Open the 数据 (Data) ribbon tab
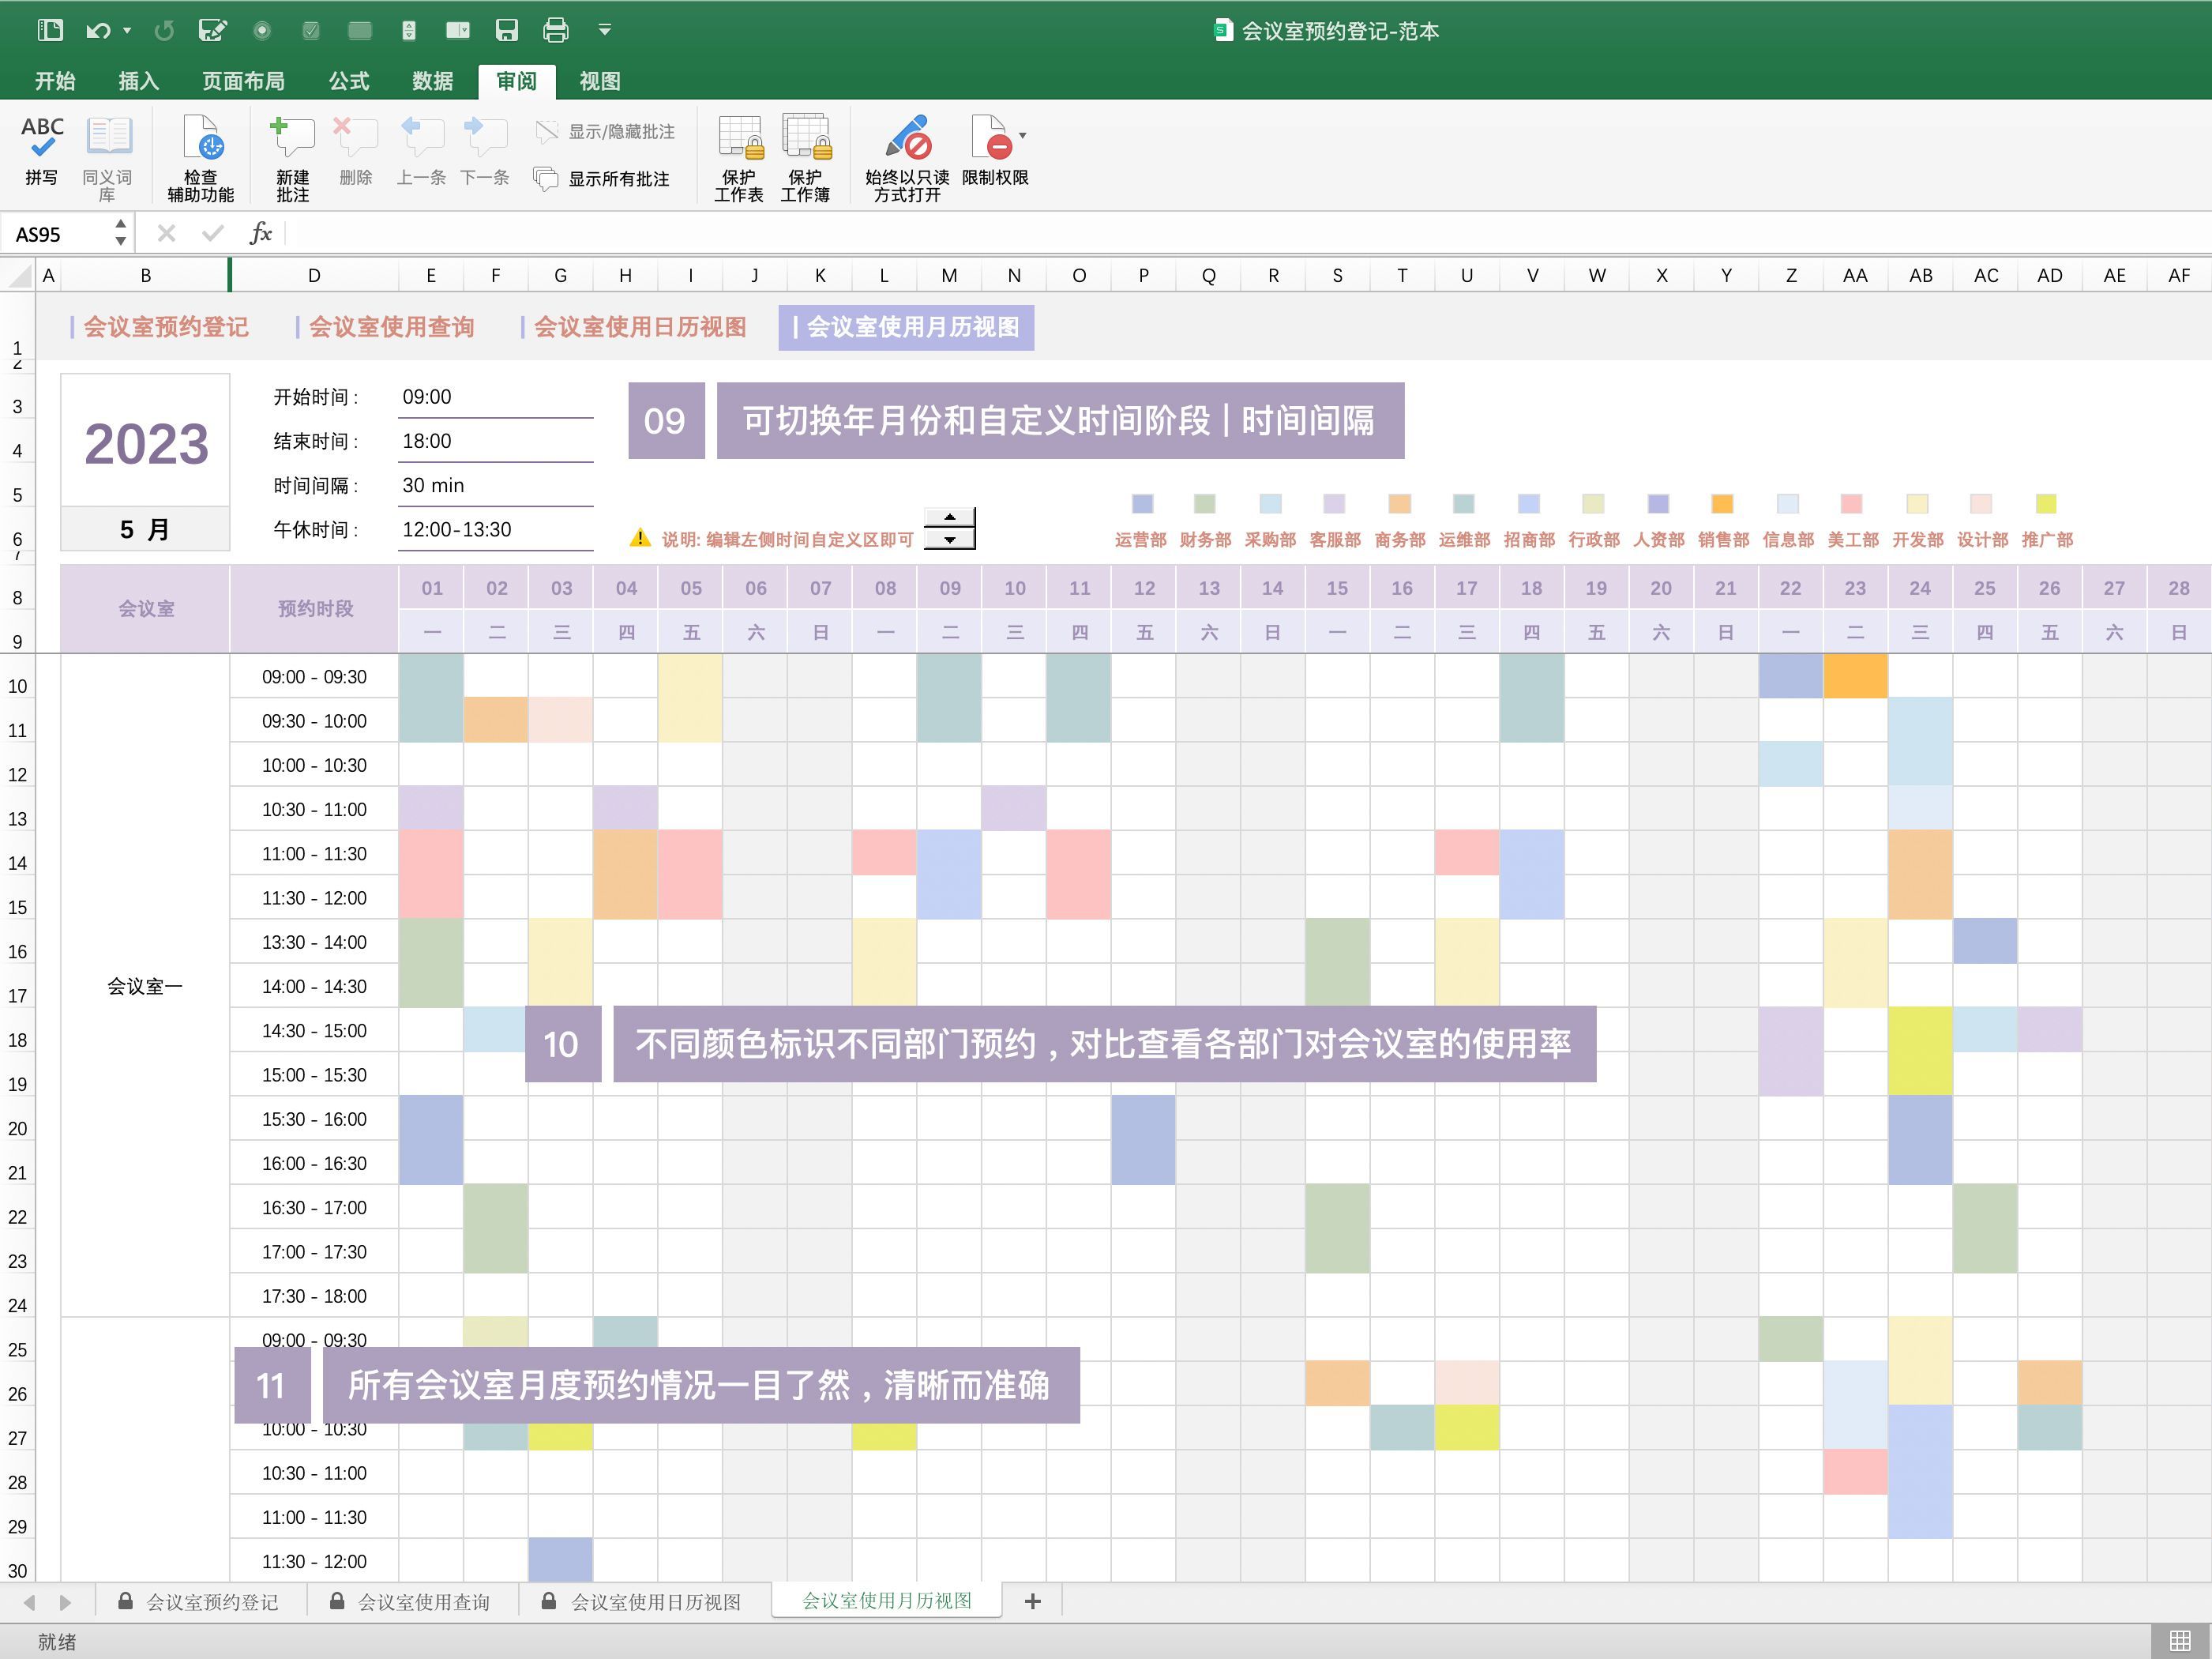The image size is (2212, 1659). [432, 81]
